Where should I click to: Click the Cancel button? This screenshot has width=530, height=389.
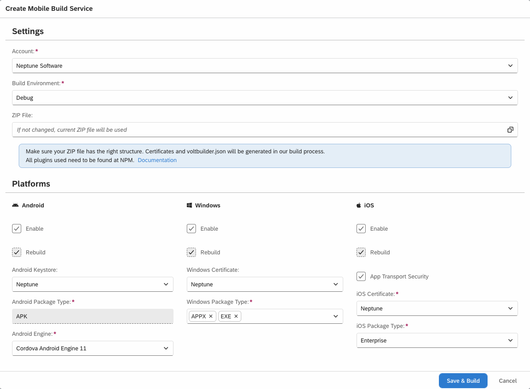tap(508, 381)
